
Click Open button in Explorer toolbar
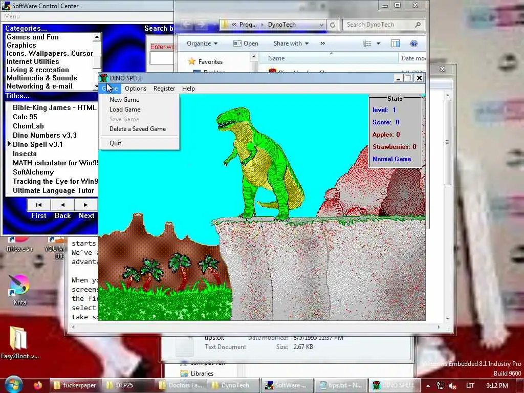pyautogui.click(x=246, y=43)
